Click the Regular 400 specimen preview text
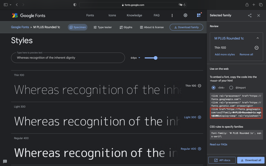This screenshot has height=166, width=266. pos(96,153)
